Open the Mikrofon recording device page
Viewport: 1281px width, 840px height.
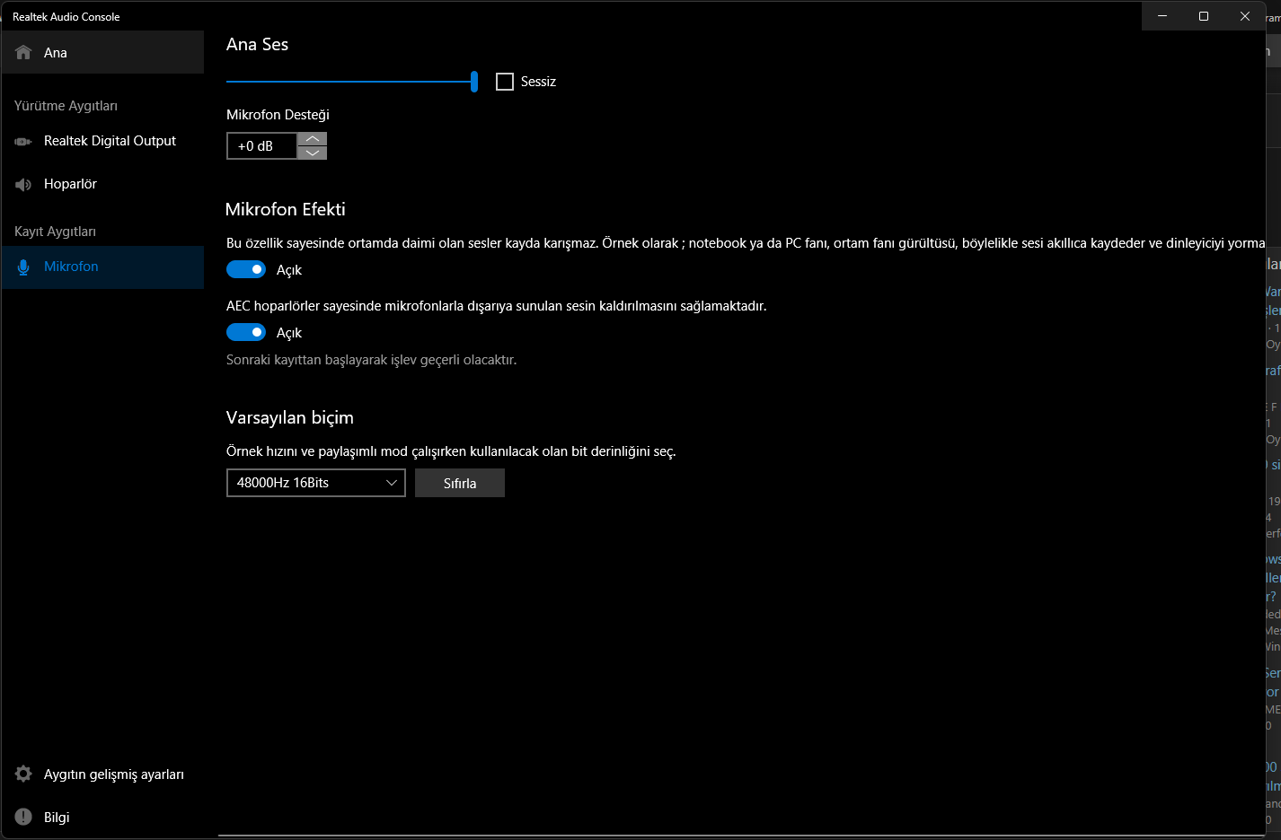(x=102, y=267)
